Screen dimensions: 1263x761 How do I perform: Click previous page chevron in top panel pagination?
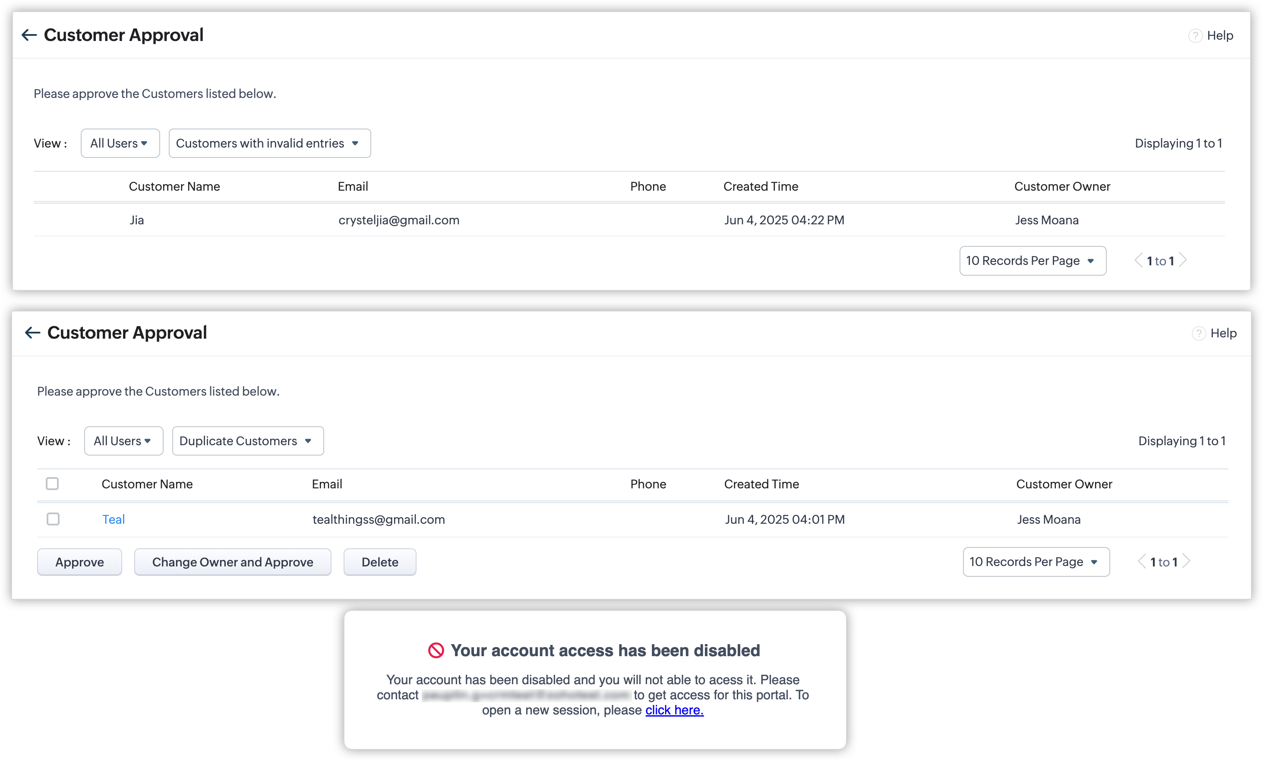point(1138,260)
